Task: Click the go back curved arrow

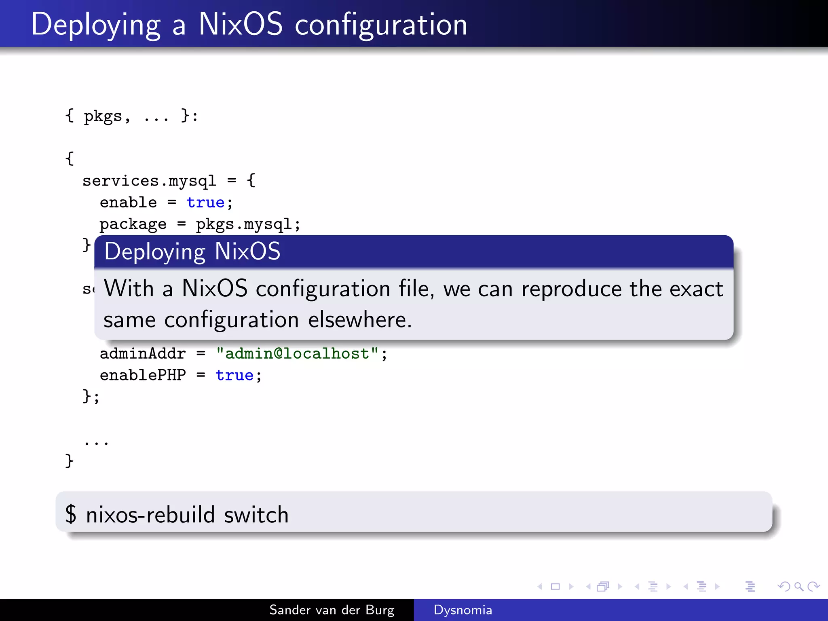Action: pos(784,587)
